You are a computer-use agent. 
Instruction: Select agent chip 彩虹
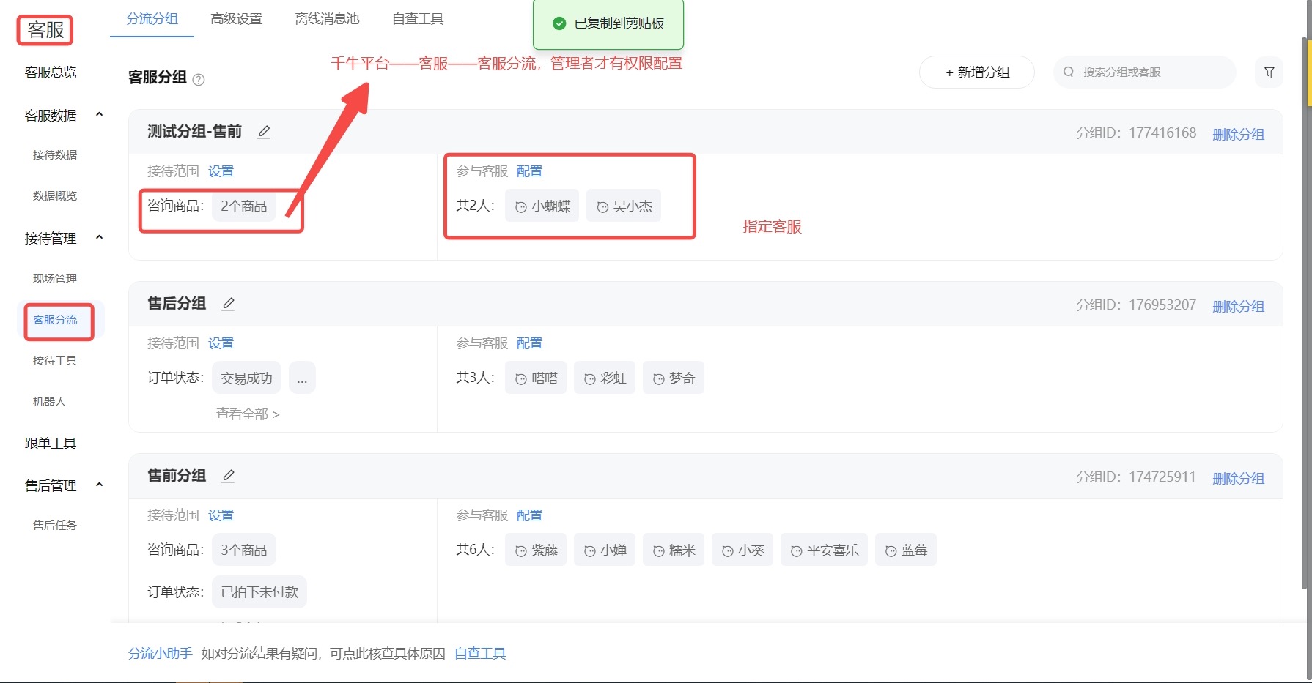tap(605, 378)
